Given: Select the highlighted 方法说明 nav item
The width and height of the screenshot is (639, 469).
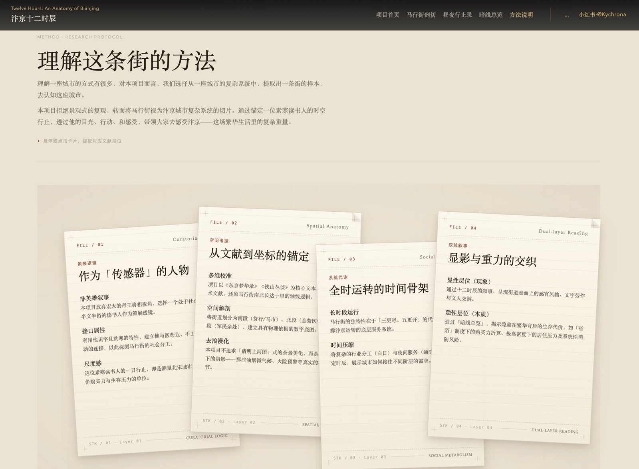Looking at the screenshot, I should [x=521, y=15].
